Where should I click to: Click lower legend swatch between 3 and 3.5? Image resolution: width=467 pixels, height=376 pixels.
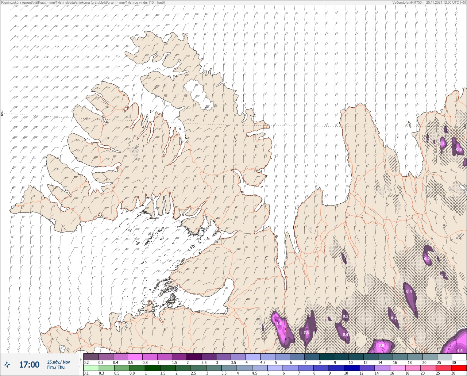click(214, 368)
